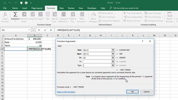Click the Undo icon in title bar
This screenshot has height=100, width=178.
point(10,3)
